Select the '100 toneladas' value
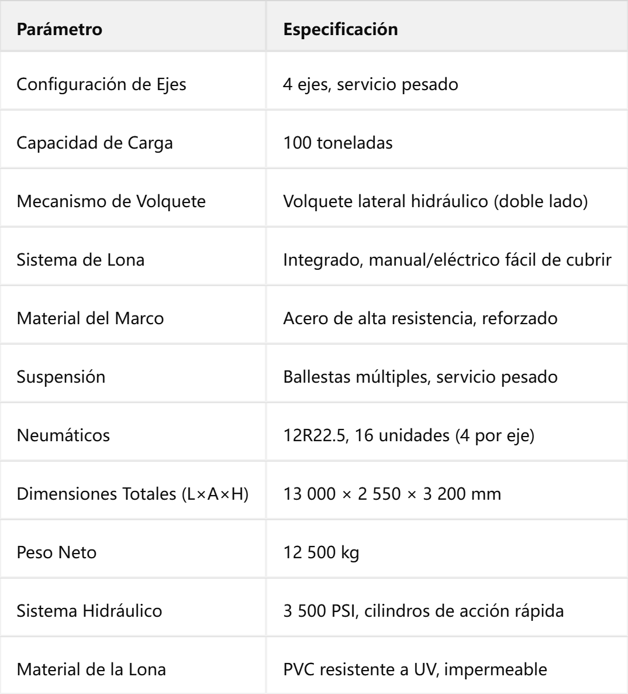The image size is (628, 694). [x=338, y=143]
